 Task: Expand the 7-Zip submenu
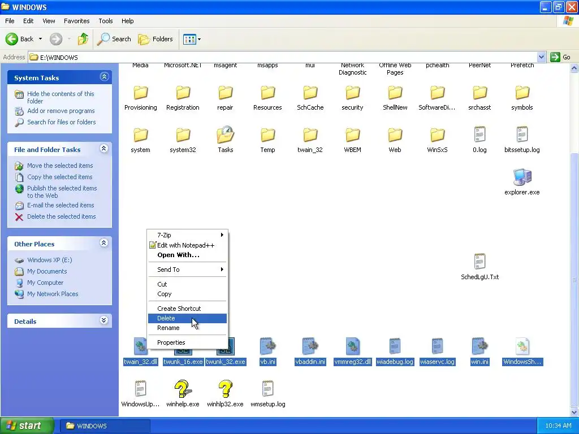(187, 235)
